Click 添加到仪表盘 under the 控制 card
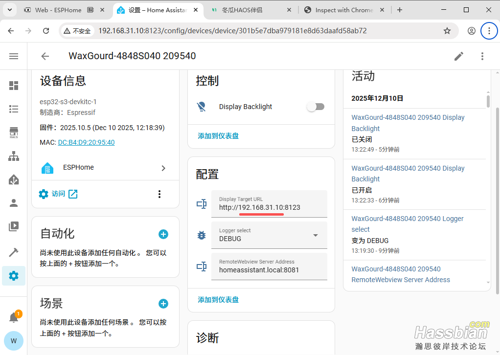The width and height of the screenshot is (500, 355). coord(218,136)
